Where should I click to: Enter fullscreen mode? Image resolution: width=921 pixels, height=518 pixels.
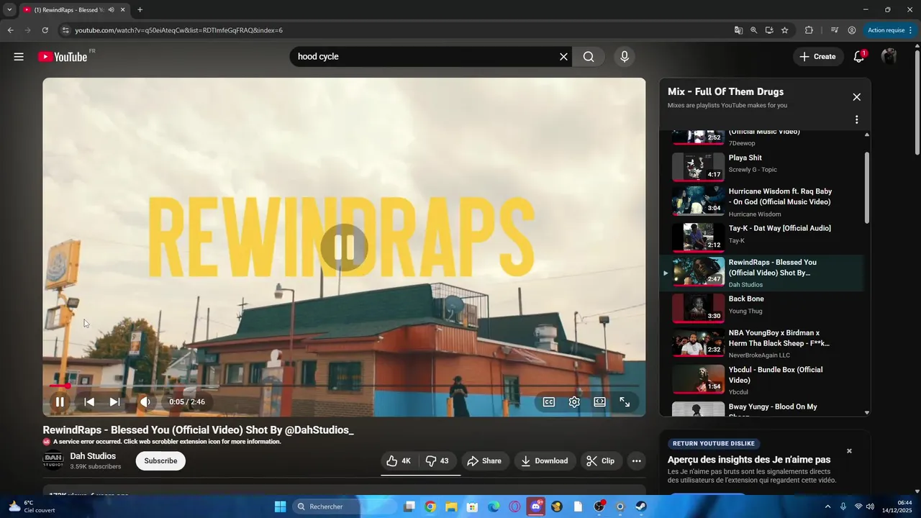tap(625, 402)
